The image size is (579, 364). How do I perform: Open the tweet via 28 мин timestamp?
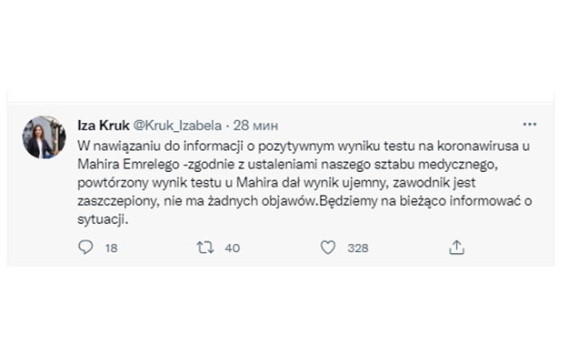[x=255, y=126]
